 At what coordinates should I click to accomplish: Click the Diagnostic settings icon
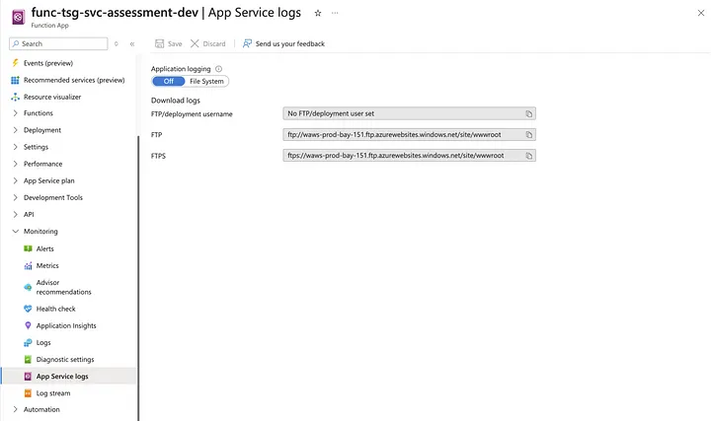pyautogui.click(x=28, y=360)
